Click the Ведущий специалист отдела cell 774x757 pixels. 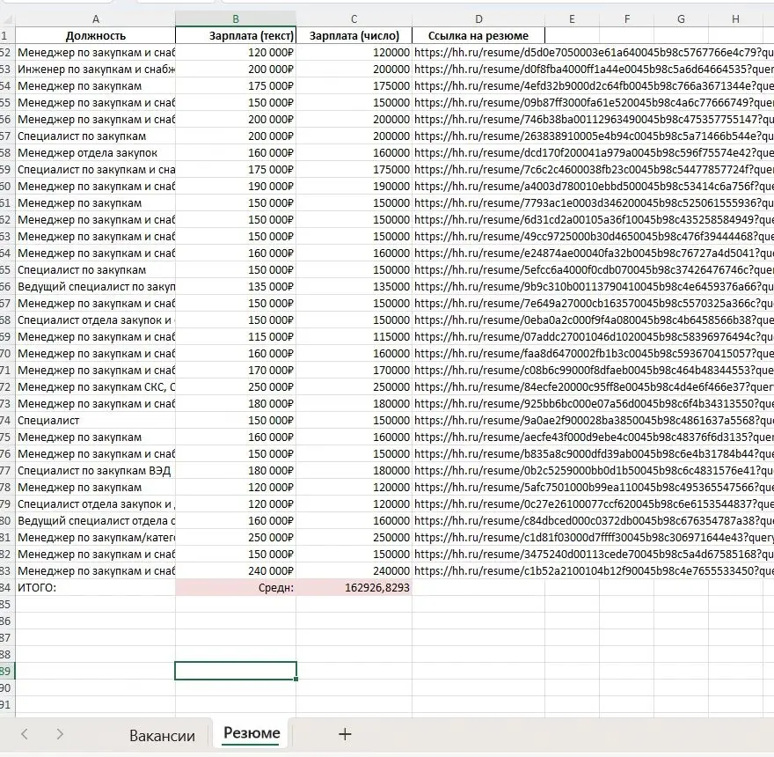point(95,521)
